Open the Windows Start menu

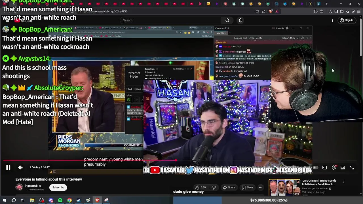(x=5, y=200)
